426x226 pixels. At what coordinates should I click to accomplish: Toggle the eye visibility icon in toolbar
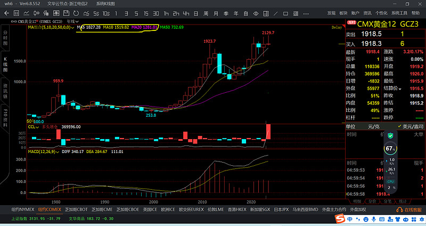pos(256,13)
